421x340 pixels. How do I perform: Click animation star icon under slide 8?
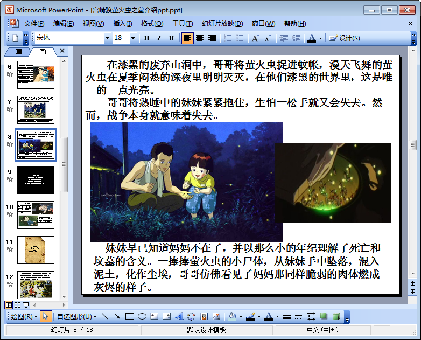point(10,144)
